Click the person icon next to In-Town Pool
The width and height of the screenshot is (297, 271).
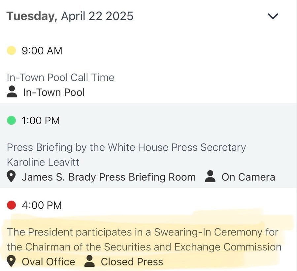(x=12, y=92)
